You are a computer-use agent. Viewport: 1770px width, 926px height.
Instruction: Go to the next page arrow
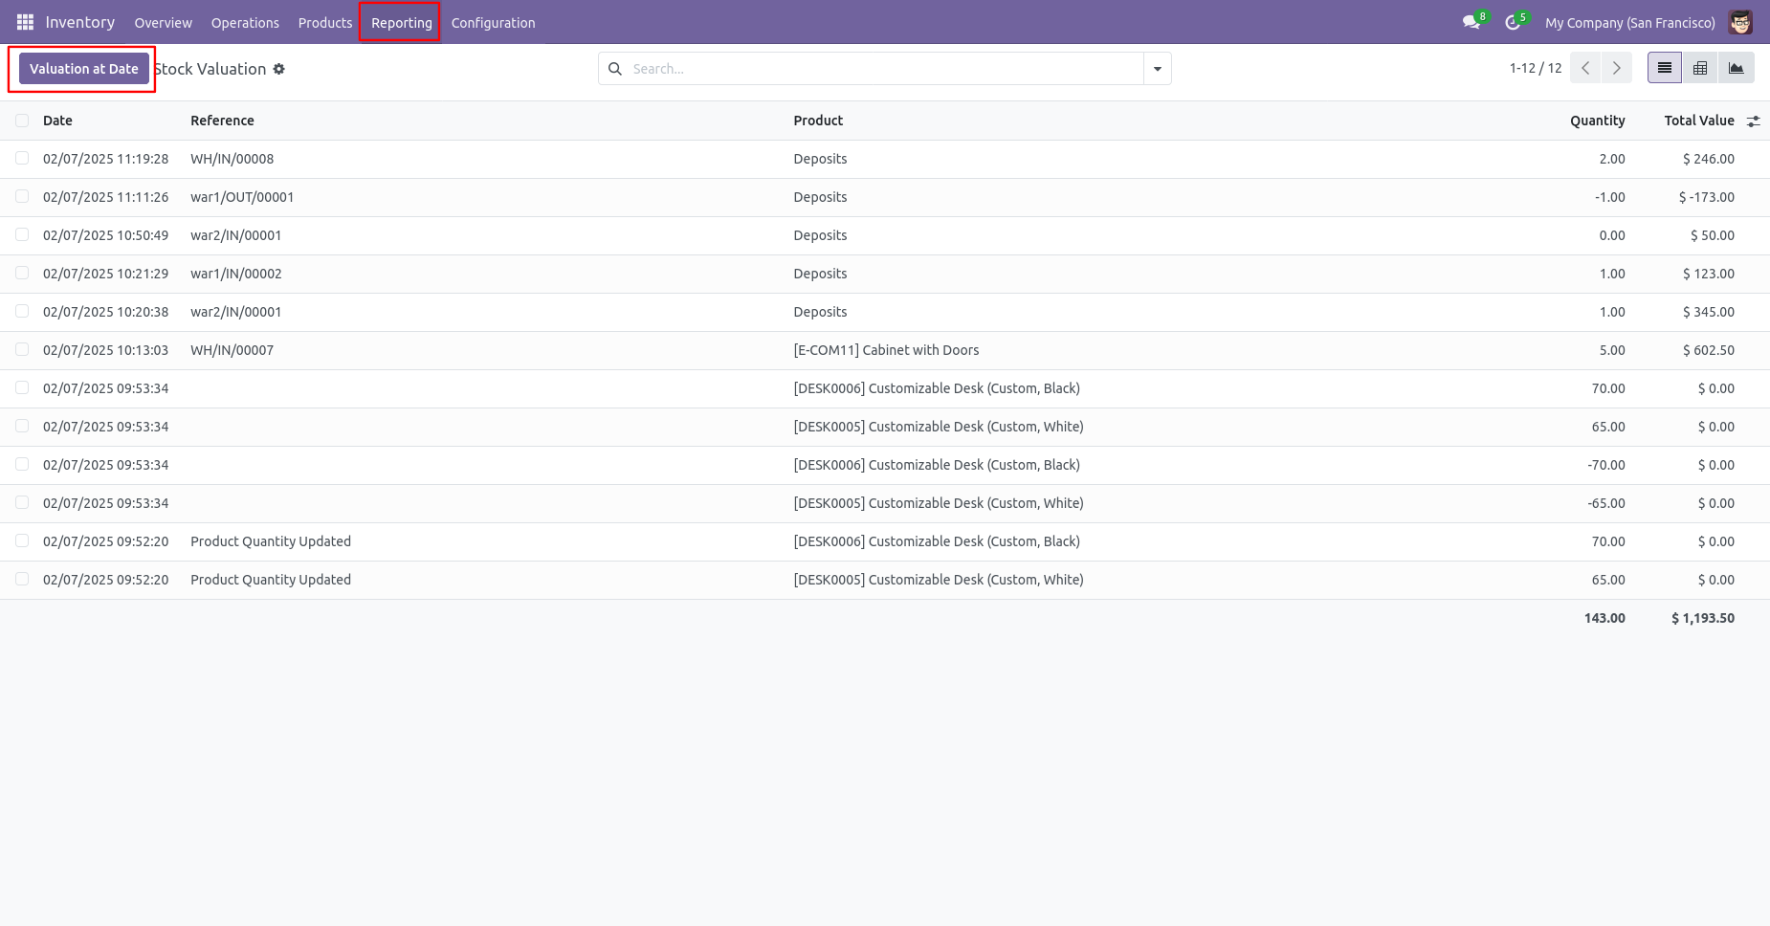coord(1617,68)
